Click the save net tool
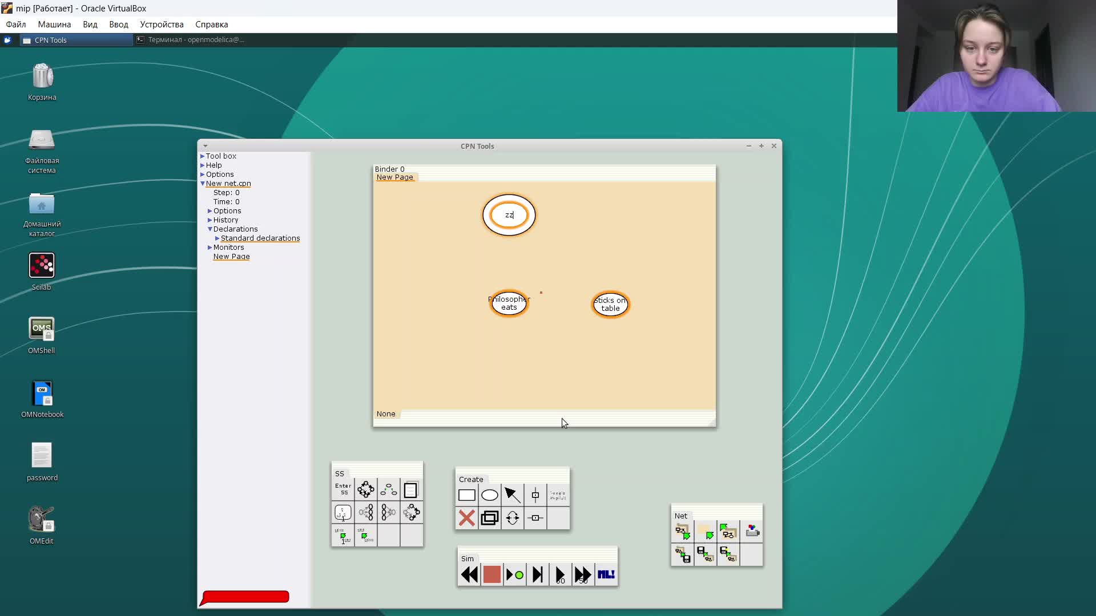Image resolution: width=1096 pixels, height=616 pixels. point(683,554)
